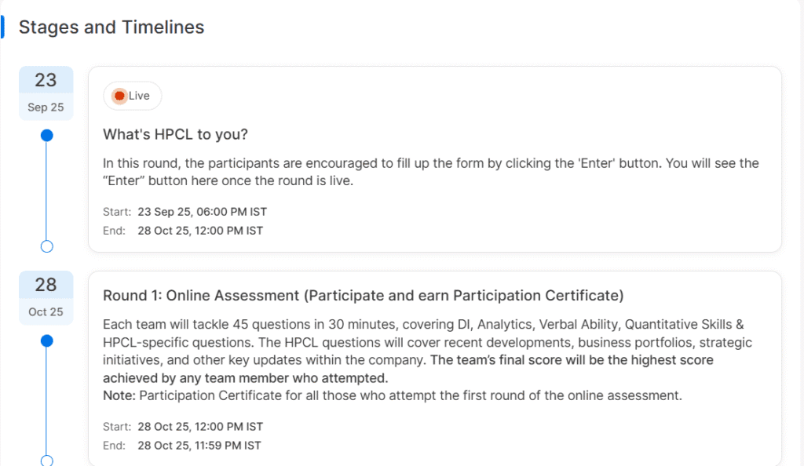The height and width of the screenshot is (466, 804).
Task: Click the 'Enter' button instructions paragraph
Action: (431, 172)
